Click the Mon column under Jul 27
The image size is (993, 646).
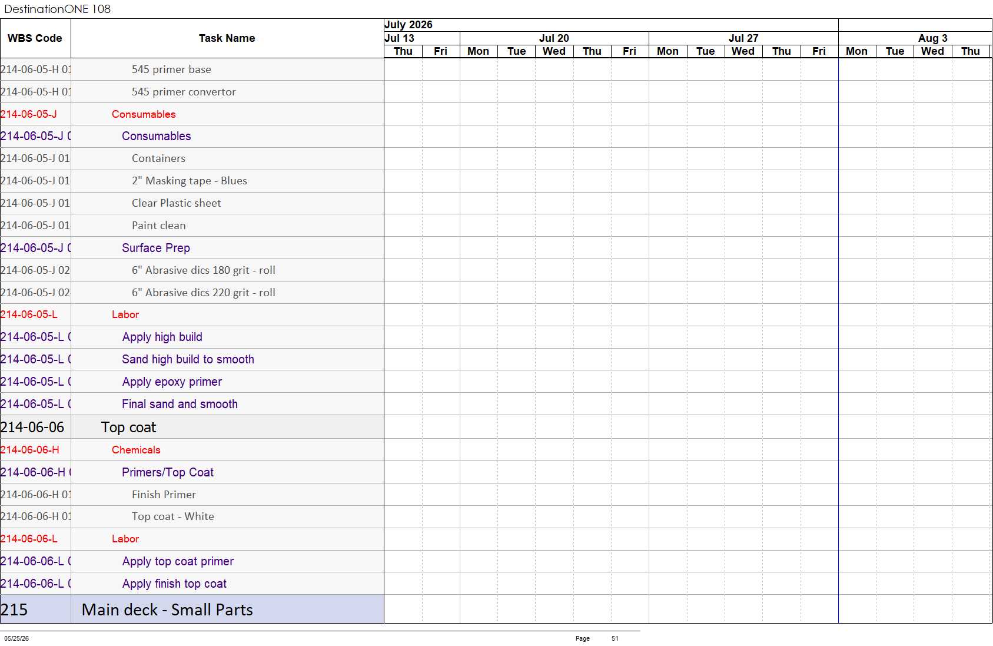click(x=667, y=51)
